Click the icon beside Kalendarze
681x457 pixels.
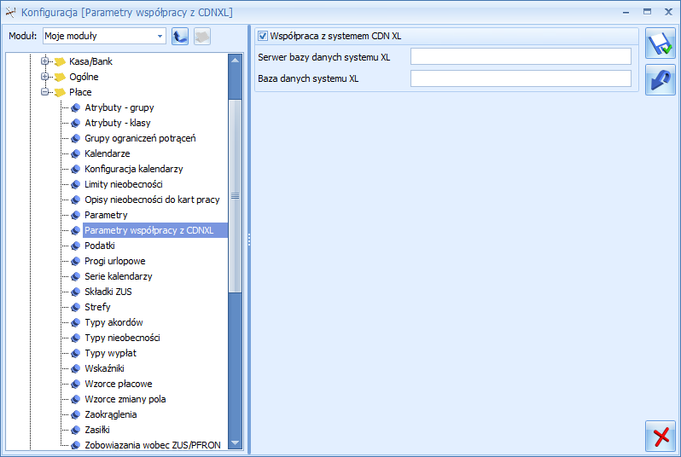click(x=76, y=154)
